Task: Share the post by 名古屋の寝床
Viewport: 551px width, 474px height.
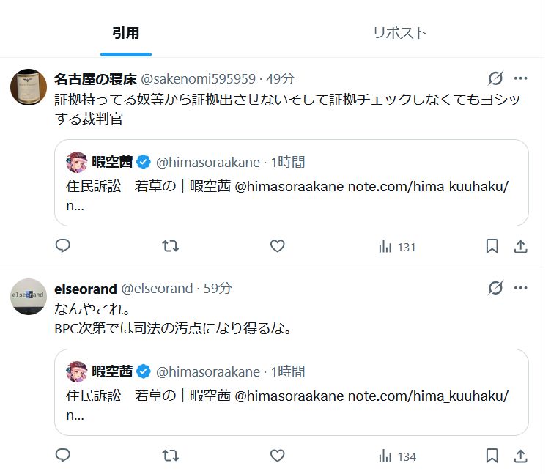Action: click(520, 247)
